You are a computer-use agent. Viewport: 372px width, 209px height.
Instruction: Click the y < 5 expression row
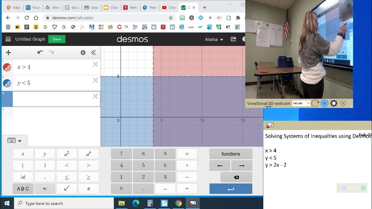(x=51, y=83)
